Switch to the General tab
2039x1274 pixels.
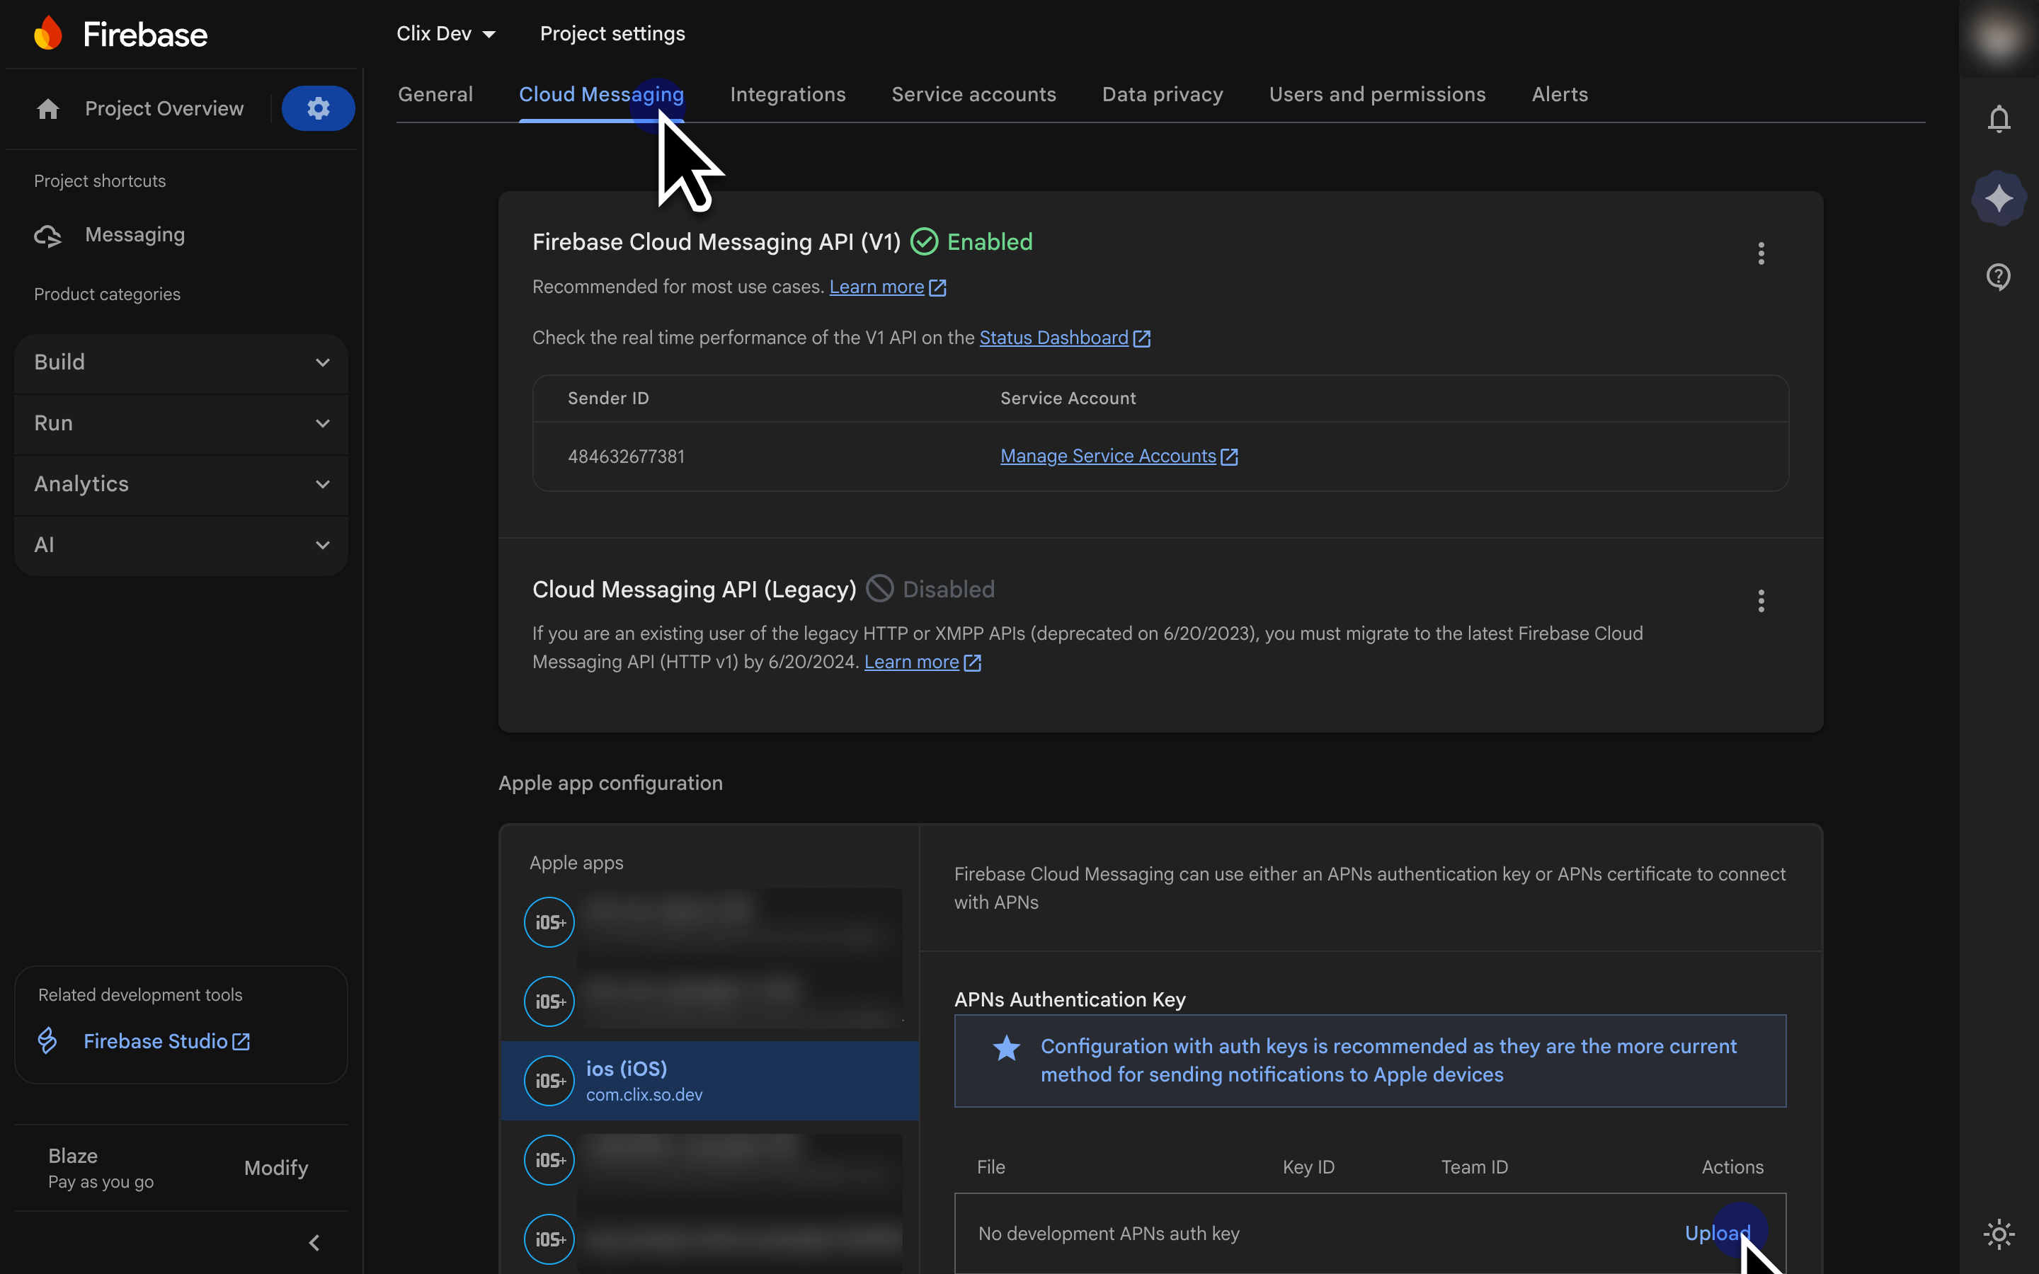click(x=435, y=94)
